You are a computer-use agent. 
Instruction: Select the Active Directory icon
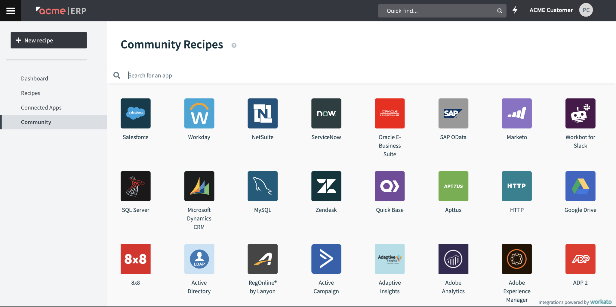199,259
